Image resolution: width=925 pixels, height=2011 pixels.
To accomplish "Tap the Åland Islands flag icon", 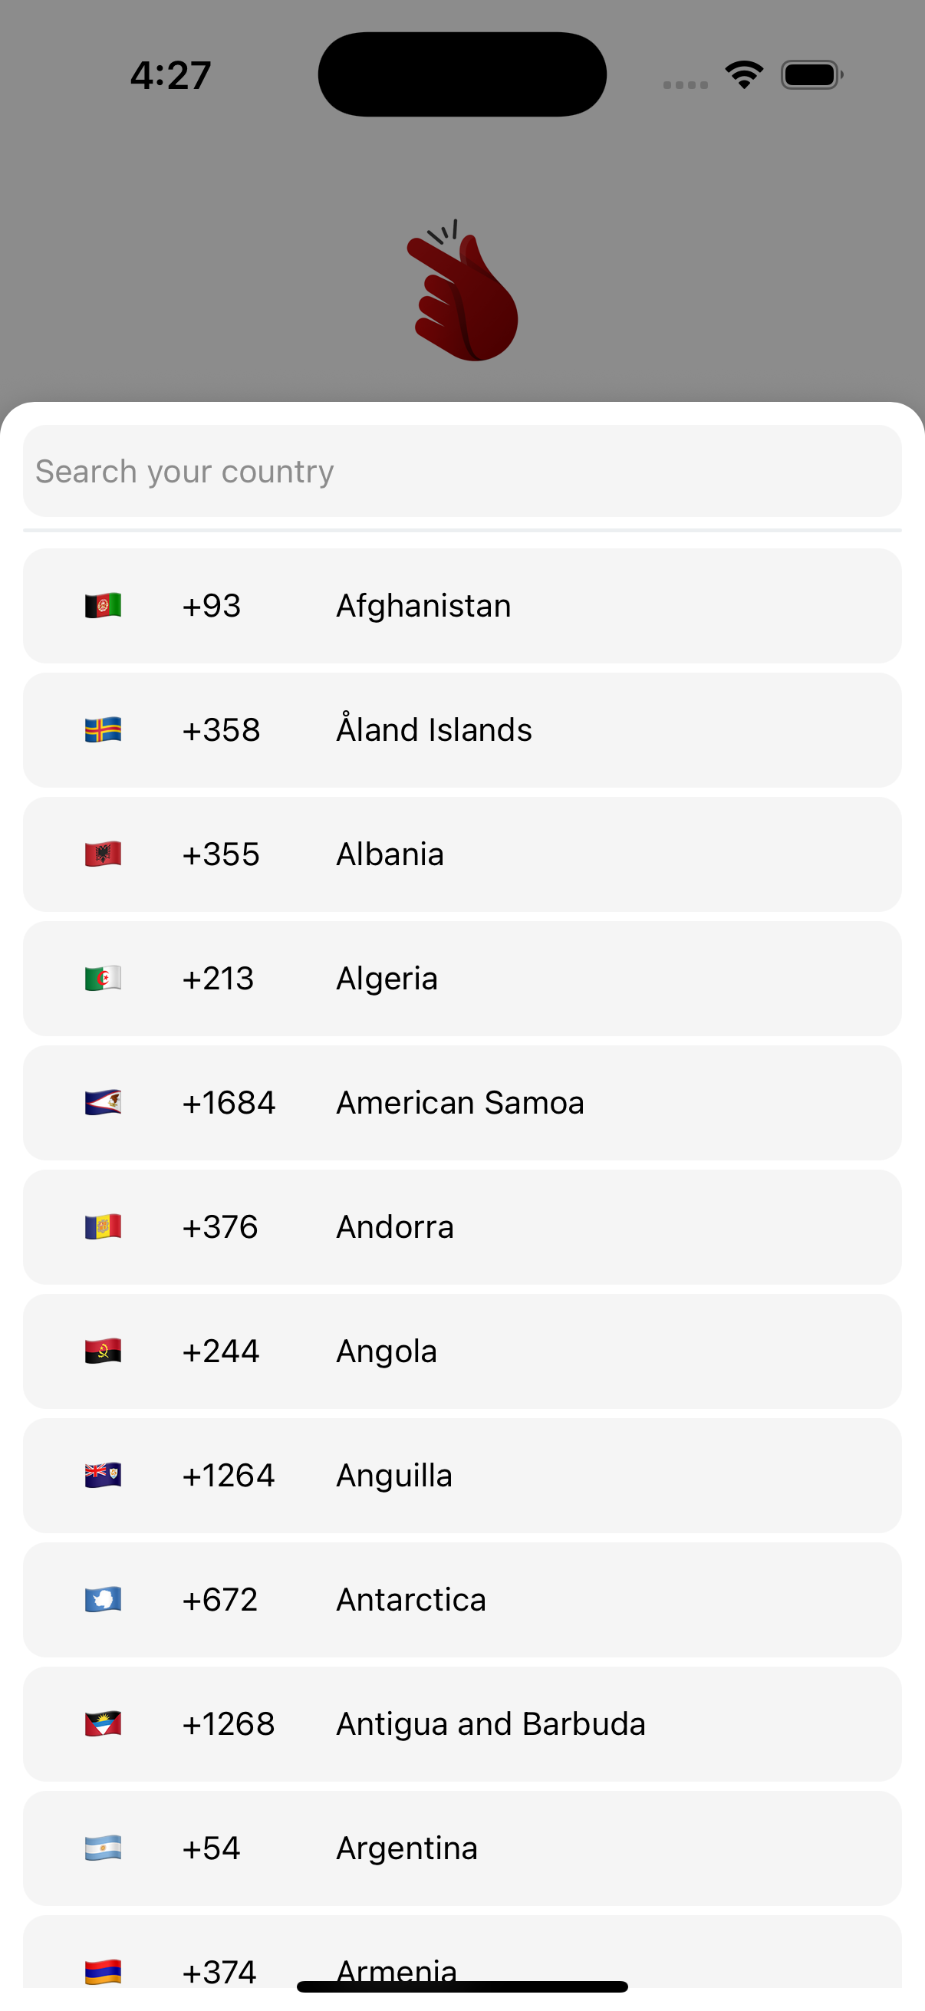I will (x=103, y=730).
